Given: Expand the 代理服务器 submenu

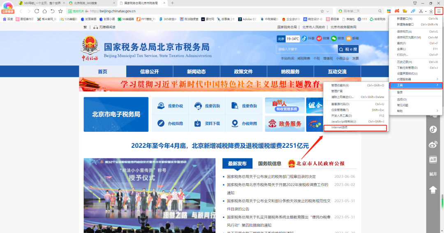Looking at the screenshot, I should [416, 79].
